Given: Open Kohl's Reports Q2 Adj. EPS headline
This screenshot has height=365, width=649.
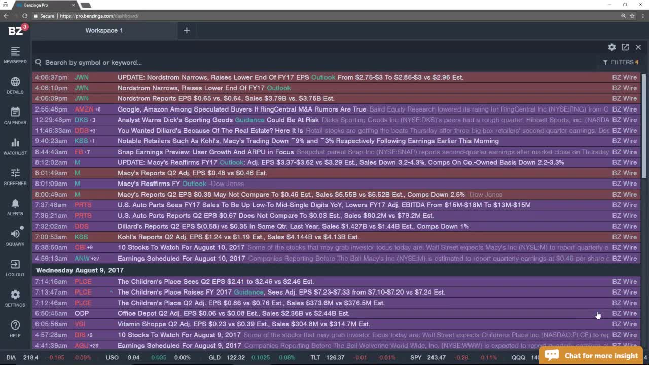Looking at the screenshot, I should [x=238, y=237].
